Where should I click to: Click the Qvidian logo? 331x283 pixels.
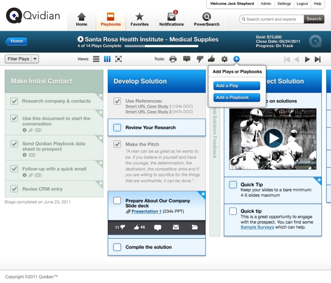coord(33,16)
